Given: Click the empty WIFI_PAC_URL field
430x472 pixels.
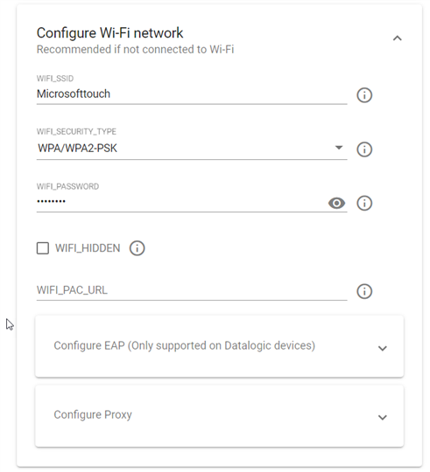Looking at the screenshot, I should [192, 290].
